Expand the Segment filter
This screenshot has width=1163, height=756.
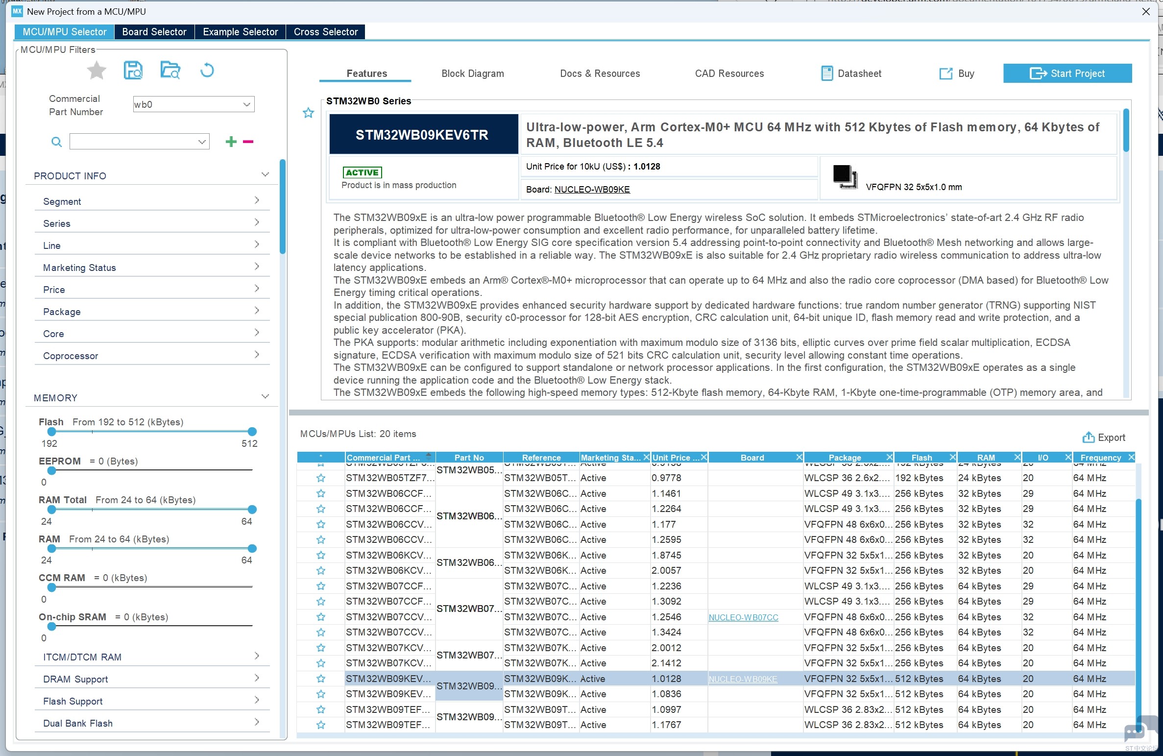tap(257, 200)
